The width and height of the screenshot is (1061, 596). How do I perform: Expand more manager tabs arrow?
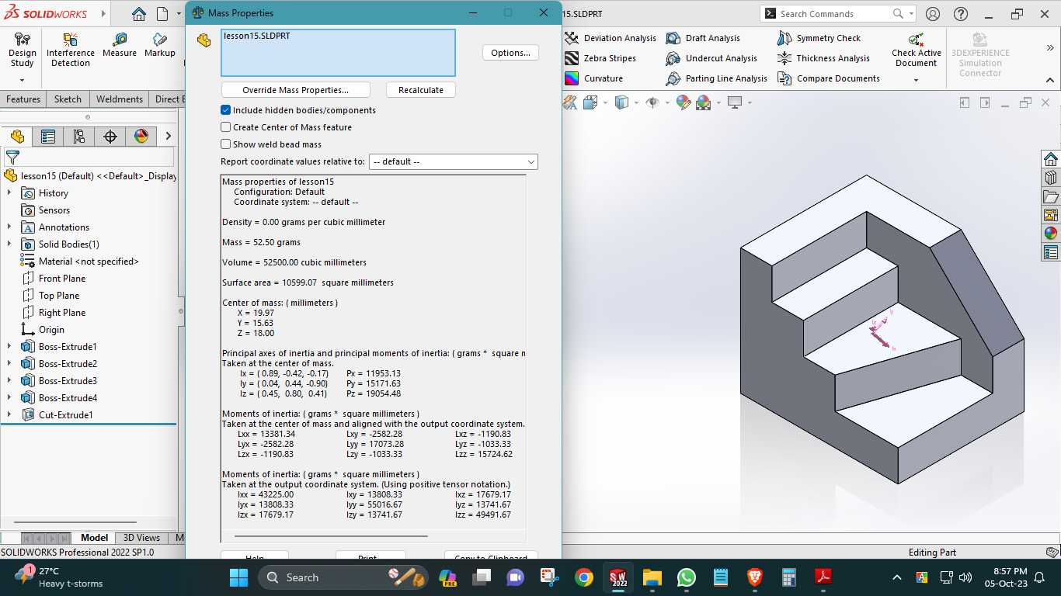pos(168,137)
